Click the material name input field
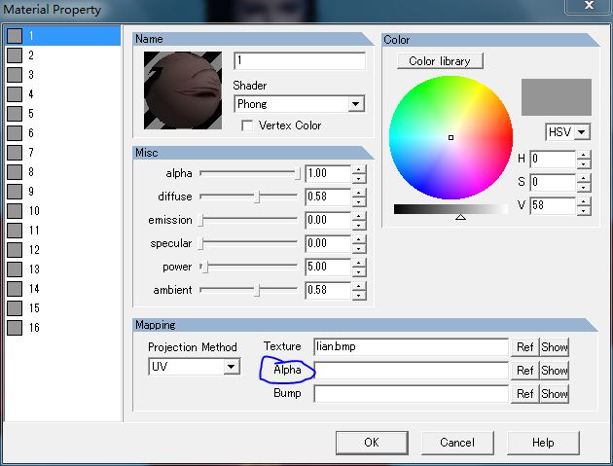This screenshot has width=613, height=466. [300, 60]
